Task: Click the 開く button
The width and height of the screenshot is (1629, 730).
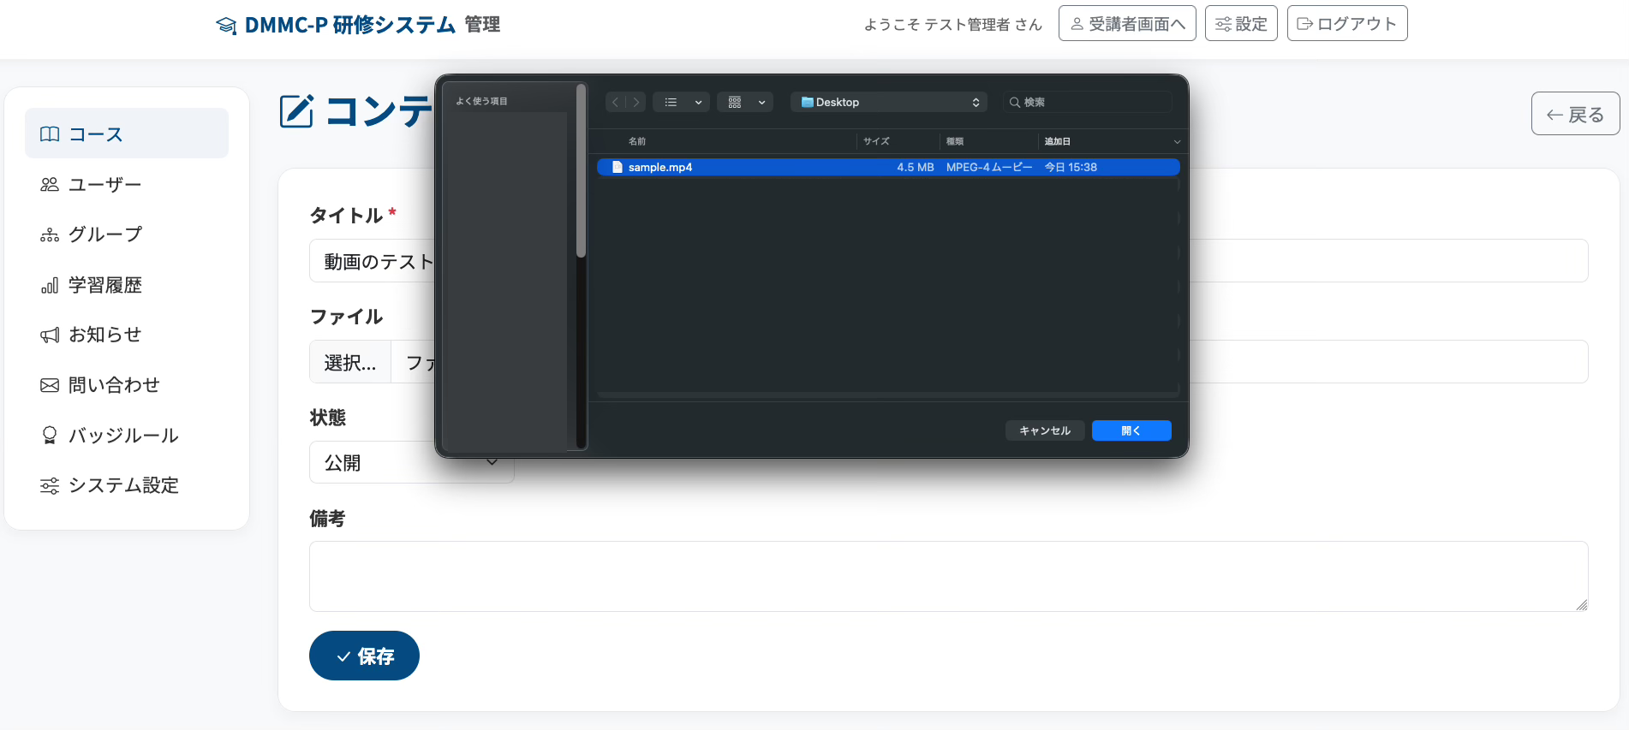Action: tap(1131, 430)
